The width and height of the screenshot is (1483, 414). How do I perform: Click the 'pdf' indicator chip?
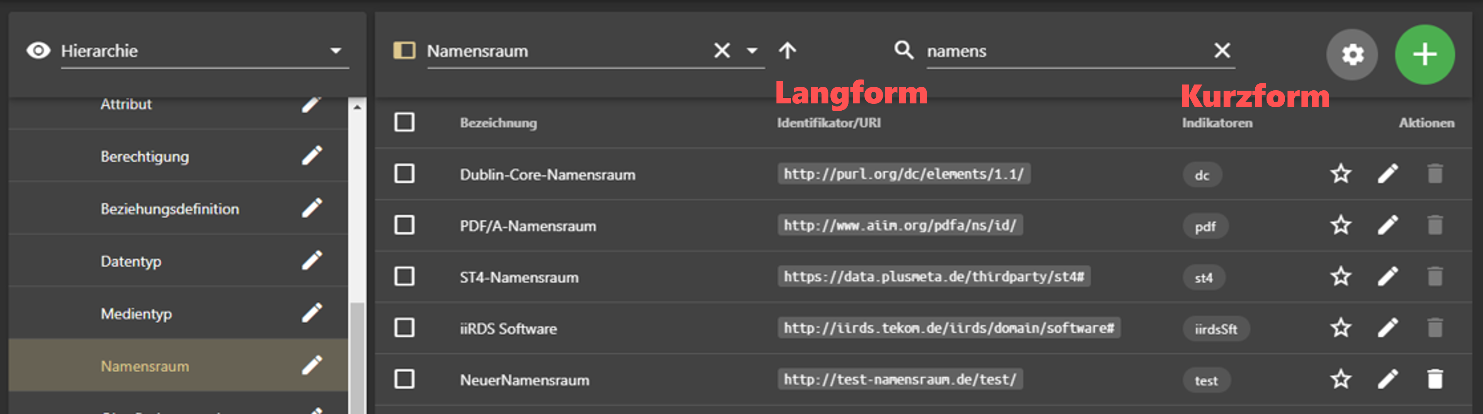1205,226
